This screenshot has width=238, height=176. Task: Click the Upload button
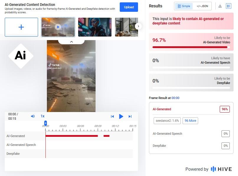coord(129,7)
